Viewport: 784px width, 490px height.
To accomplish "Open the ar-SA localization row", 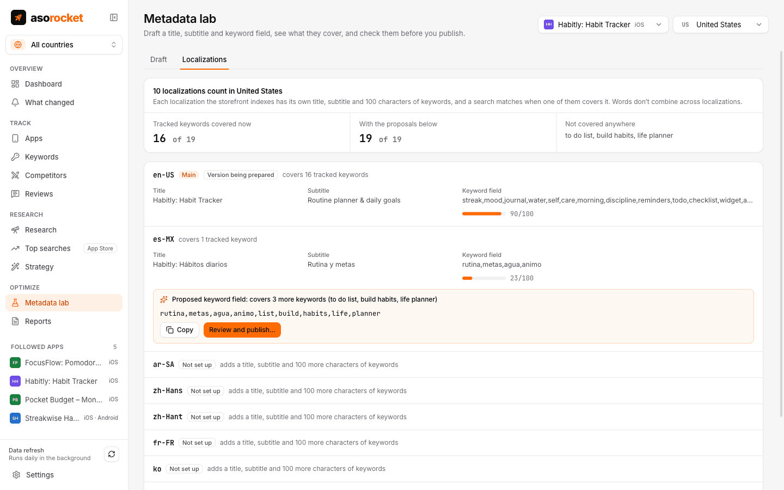I will (x=453, y=365).
